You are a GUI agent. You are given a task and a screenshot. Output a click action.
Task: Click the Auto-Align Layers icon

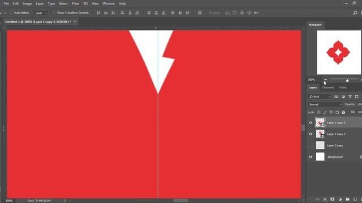[x=200, y=13]
